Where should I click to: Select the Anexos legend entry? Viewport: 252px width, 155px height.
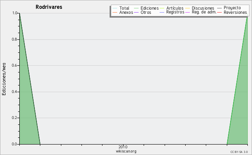coord(123,12)
